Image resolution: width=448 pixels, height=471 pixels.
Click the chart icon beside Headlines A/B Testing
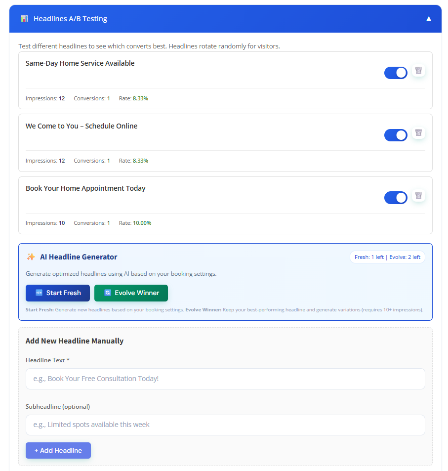[x=24, y=19]
